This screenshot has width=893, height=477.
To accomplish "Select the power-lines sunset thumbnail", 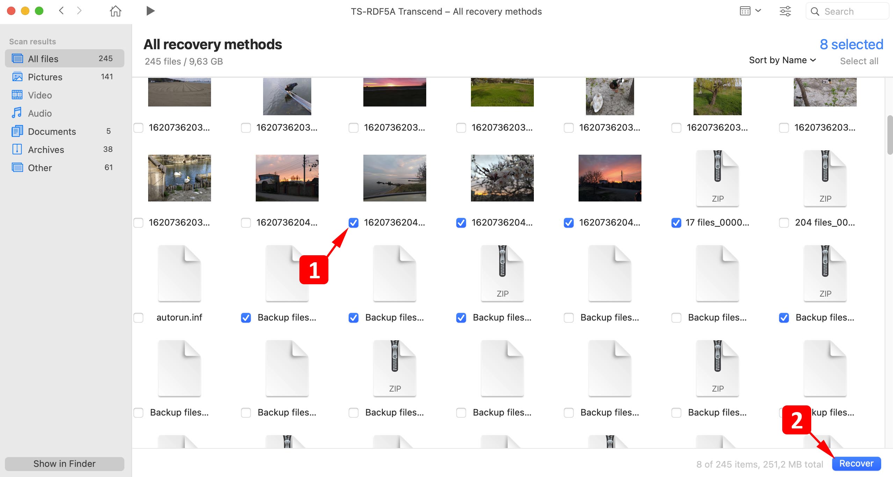I will coord(287,178).
